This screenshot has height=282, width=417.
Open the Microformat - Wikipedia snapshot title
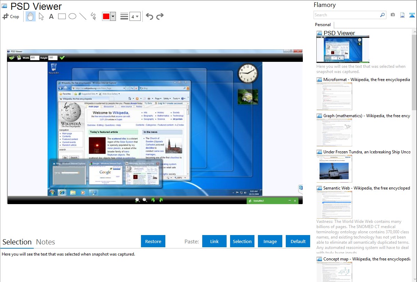coord(367,80)
